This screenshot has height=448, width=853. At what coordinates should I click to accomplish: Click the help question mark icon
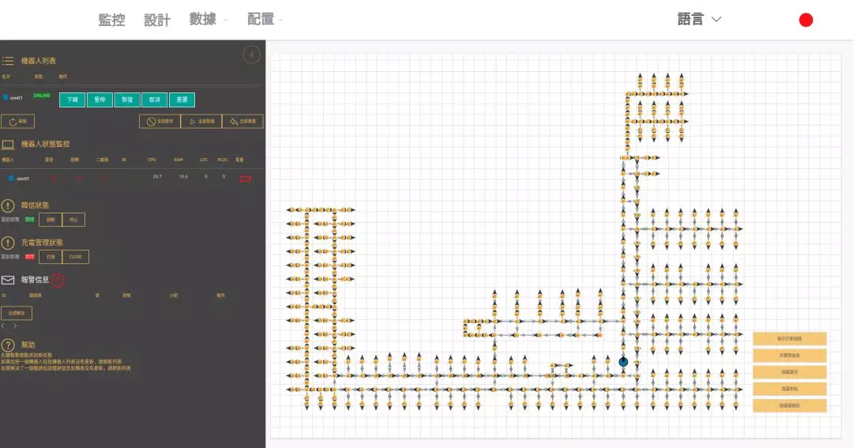tap(8, 345)
